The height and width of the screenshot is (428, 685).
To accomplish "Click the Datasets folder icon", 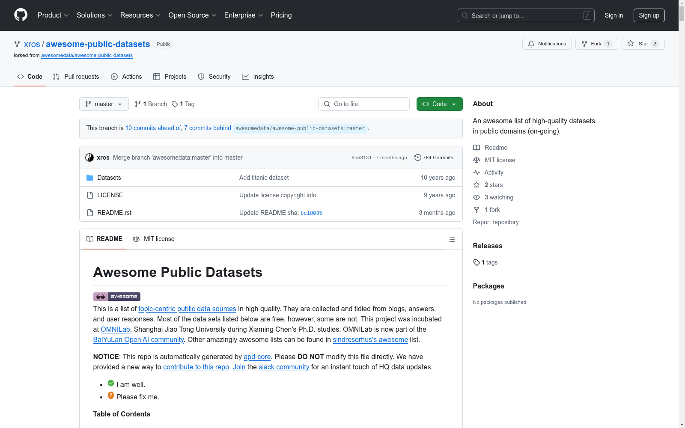I will pos(90,178).
